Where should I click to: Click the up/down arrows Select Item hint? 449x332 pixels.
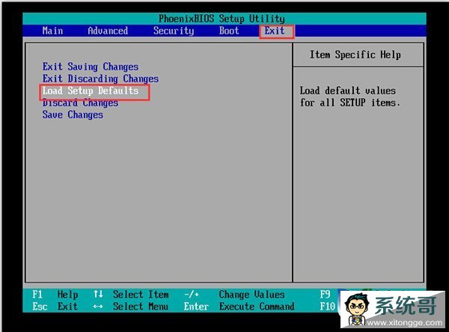click(x=131, y=295)
